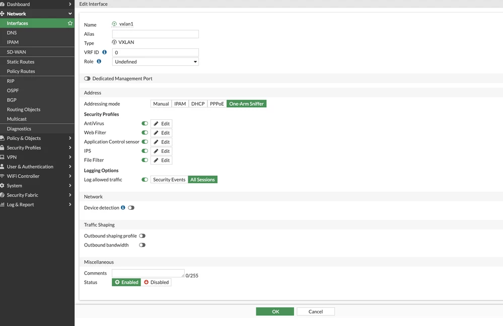Click pencil icon on AntiVirus Edit
Image resolution: width=503 pixels, height=326 pixels.
(156, 123)
